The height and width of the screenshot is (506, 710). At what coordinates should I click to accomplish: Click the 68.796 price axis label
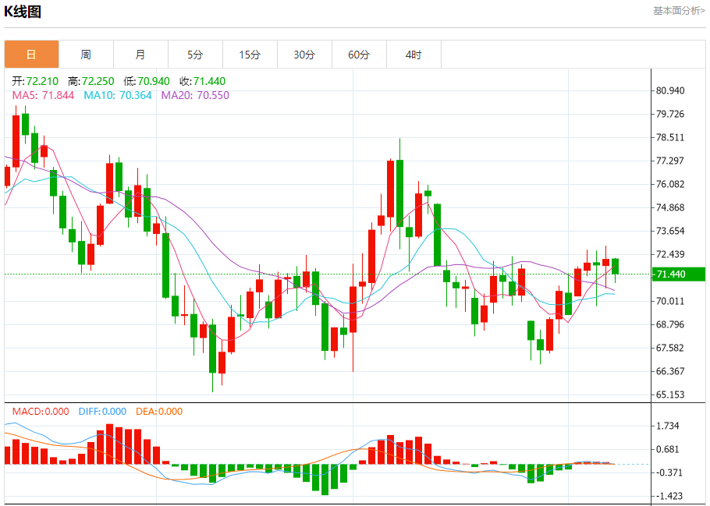click(x=670, y=324)
